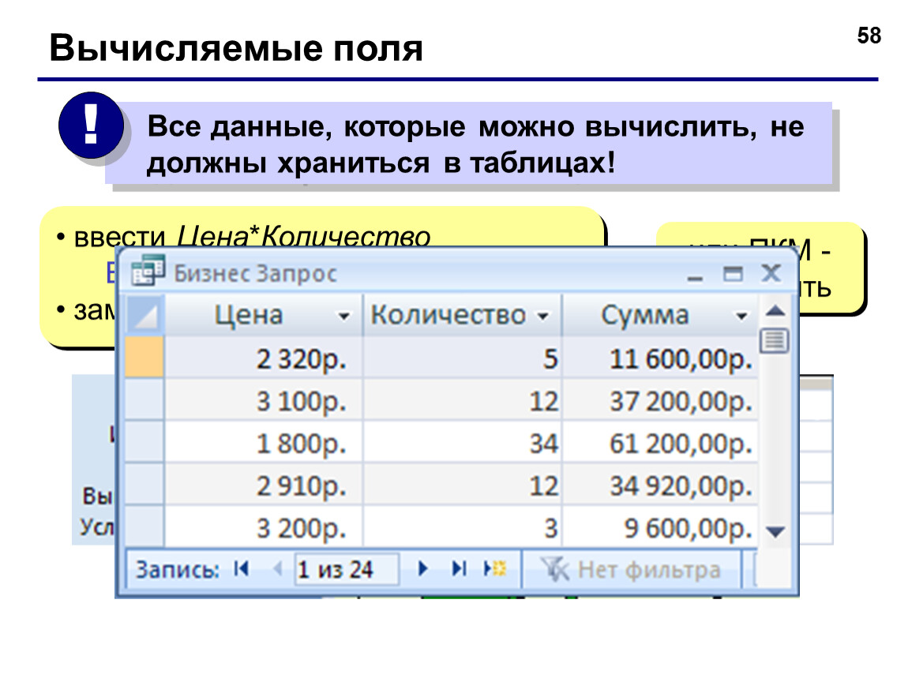Click sum cell 9 600,00р.
The image size is (908, 682).
[x=660, y=526]
